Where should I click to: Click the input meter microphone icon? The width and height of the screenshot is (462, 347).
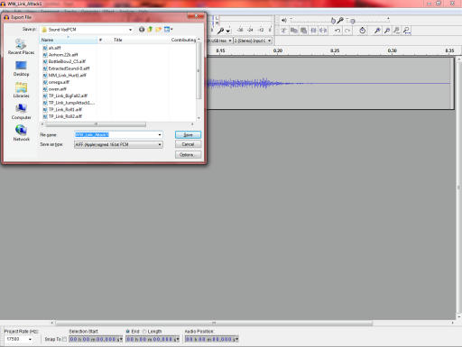click(221, 31)
